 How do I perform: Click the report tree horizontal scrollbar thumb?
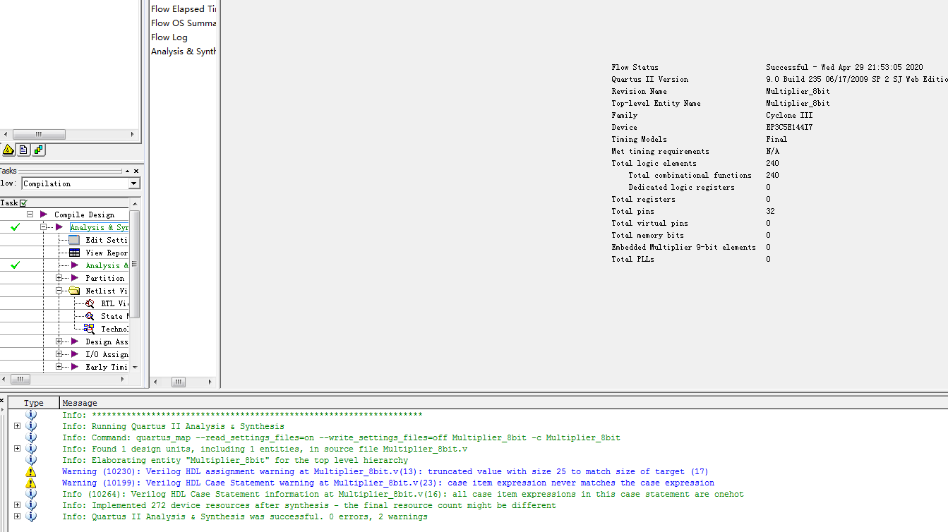click(179, 382)
